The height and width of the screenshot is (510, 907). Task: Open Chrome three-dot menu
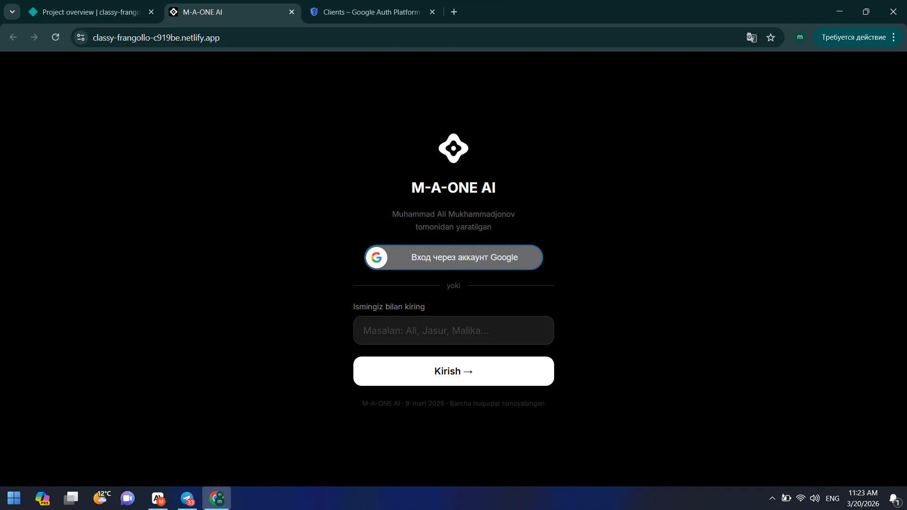click(x=894, y=37)
